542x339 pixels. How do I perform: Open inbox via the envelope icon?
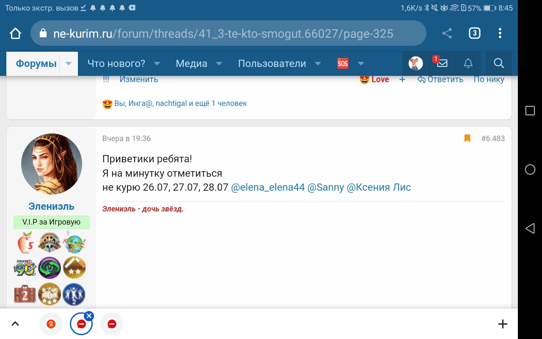coord(442,63)
